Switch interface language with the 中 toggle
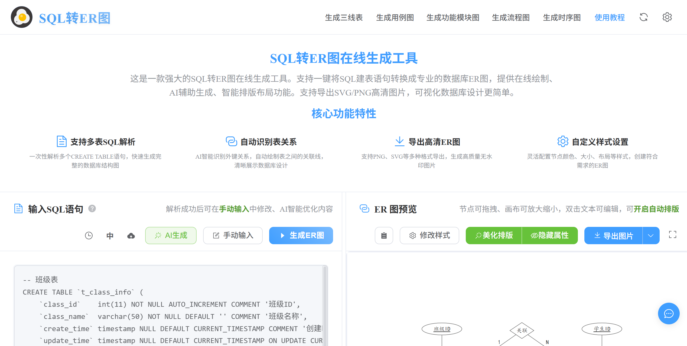687x346 pixels. (110, 236)
